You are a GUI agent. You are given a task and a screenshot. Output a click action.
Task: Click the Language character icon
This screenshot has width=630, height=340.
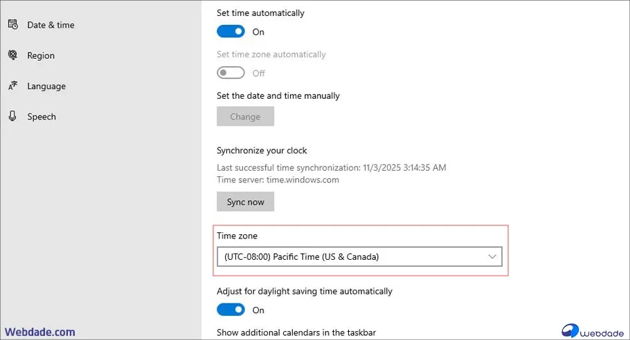13,86
